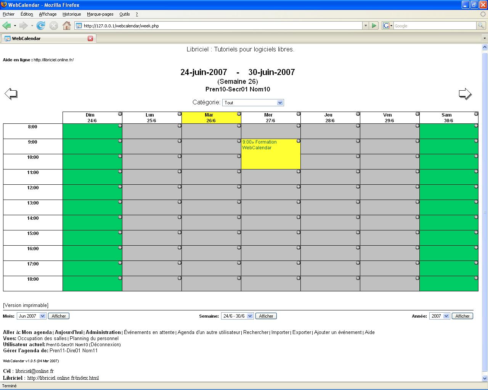Click plus icon for Ven 29/6 at 14:00
This screenshot has height=390, width=488.
pyautogui.click(x=417, y=217)
